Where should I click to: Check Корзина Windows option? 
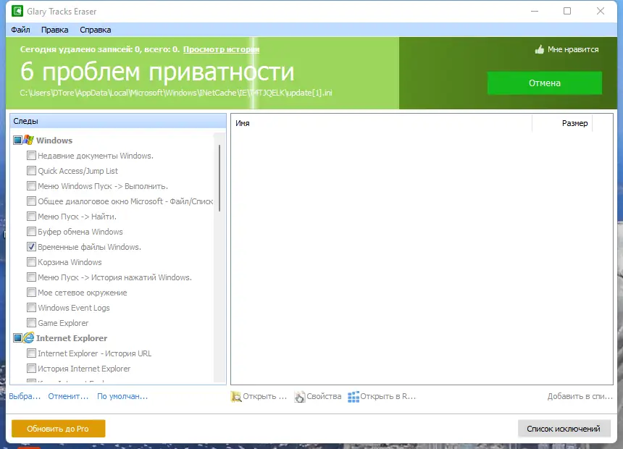[x=31, y=262]
